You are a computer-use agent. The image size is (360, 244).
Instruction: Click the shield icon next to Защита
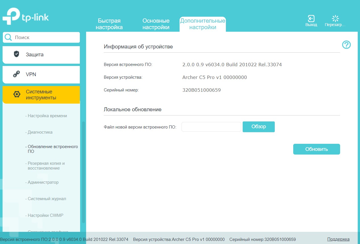pyautogui.click(x=16, y=54)
